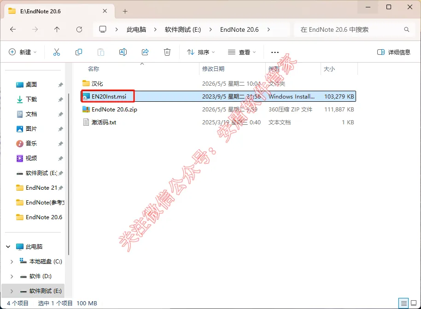
Task: Open a new tab with plus button
Action: [125, 11]
